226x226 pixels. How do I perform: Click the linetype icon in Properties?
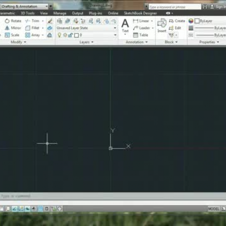click(191, 35)
